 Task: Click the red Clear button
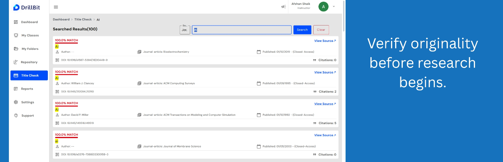point(321,30)
